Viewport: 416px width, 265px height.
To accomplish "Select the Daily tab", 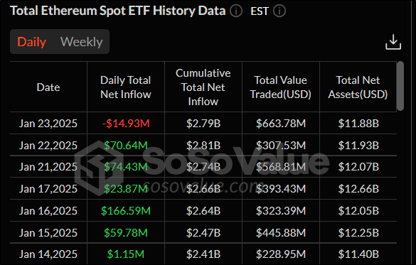I will [x=32, y=42].
